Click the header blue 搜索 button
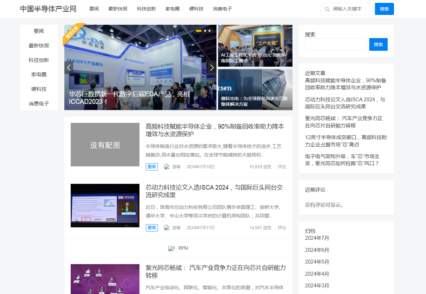This screenshot has width=426, height=294. pos(384,9)
